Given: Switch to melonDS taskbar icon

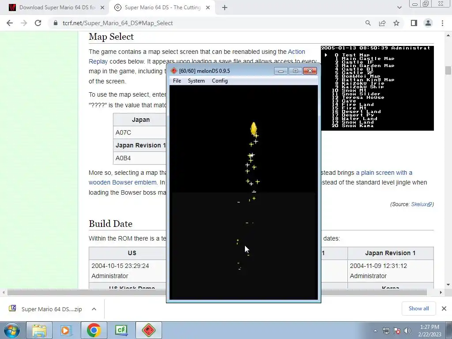Looking at the screenshot, I should [149, 330].
